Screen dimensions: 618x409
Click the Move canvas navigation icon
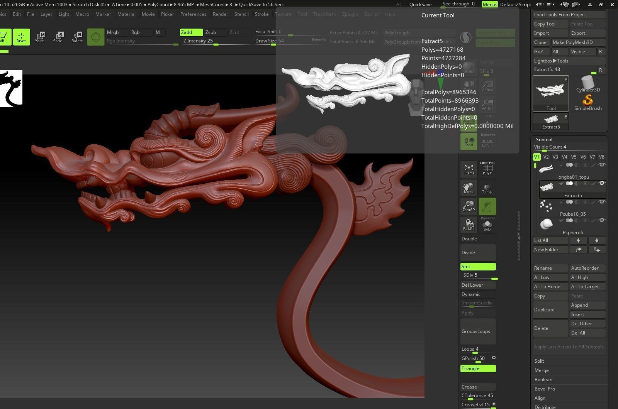tap(469, 188)
